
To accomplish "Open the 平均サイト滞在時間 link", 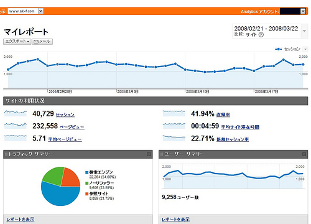I will coord(240,127).
